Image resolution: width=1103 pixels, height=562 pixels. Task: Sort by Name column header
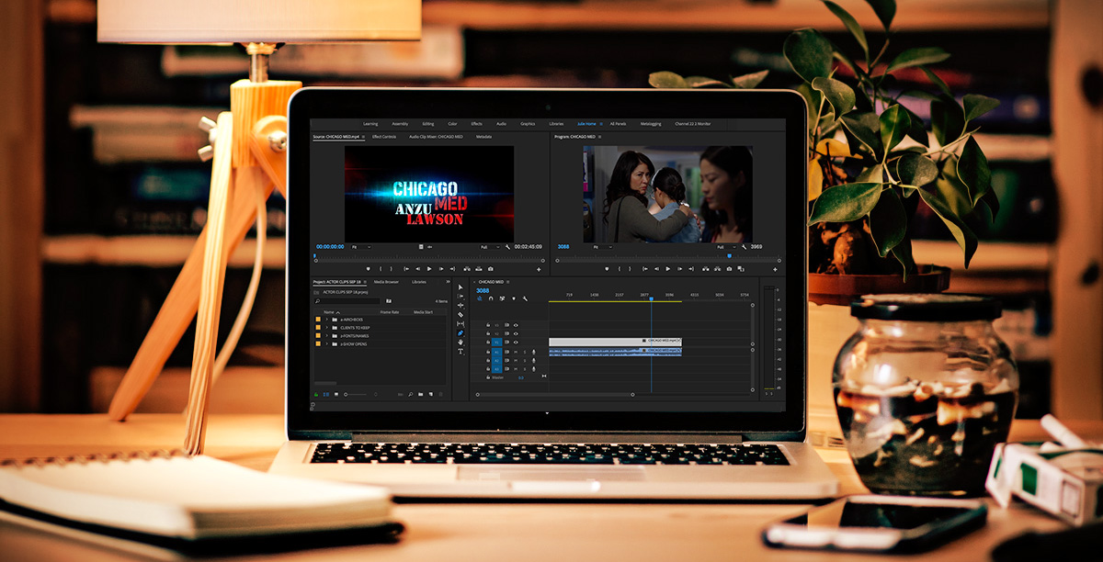pos(329,312)
